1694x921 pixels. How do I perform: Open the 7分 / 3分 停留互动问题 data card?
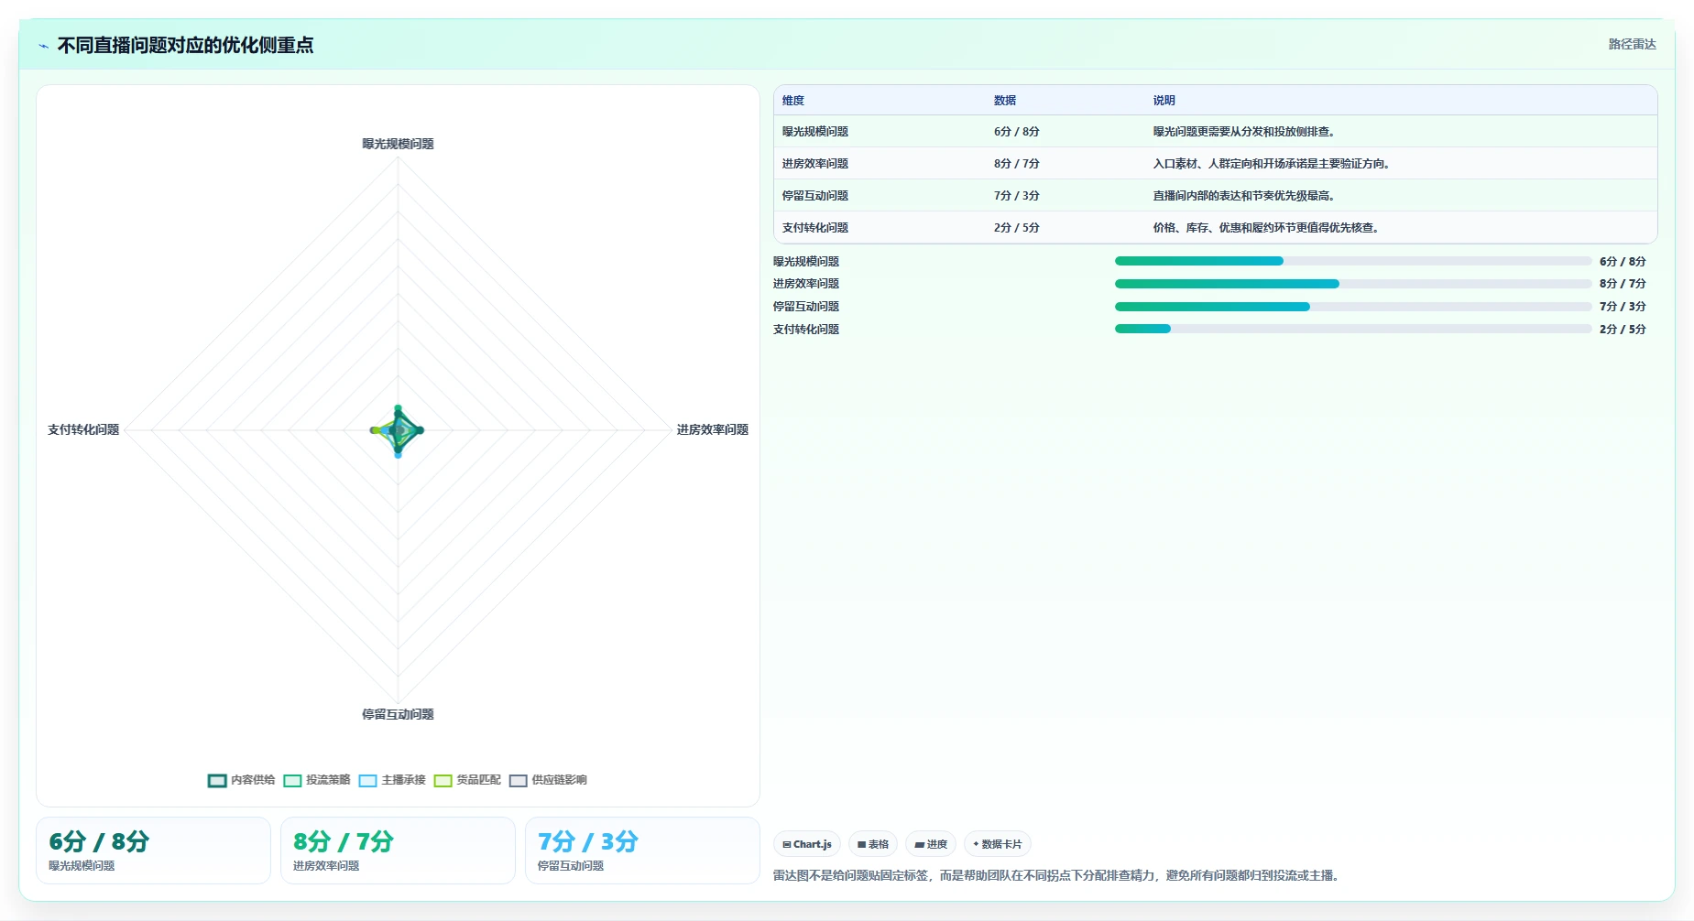642,851
